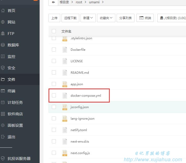Click the 上传 button
The image size is (186, 163).
point(54,18)
